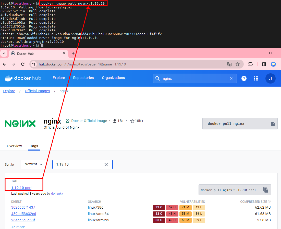This screenshot has height=229, width=281.
Task: Click terminal line docker.io/library/nginx:1.19.10
Action: click(x=32, y=42)
